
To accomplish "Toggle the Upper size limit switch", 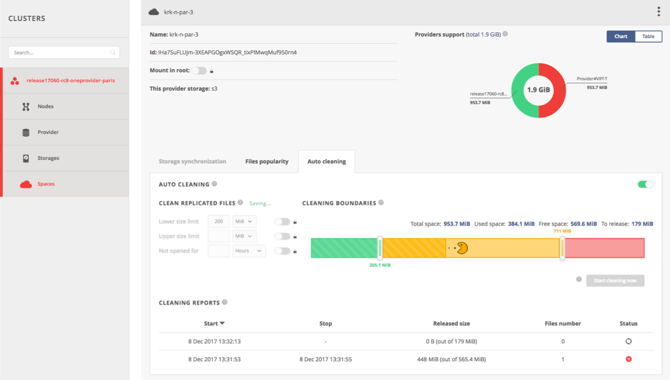I will point(282,236).
